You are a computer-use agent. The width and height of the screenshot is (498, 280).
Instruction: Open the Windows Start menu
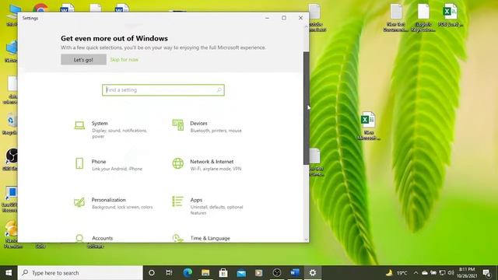pos(9,273)
